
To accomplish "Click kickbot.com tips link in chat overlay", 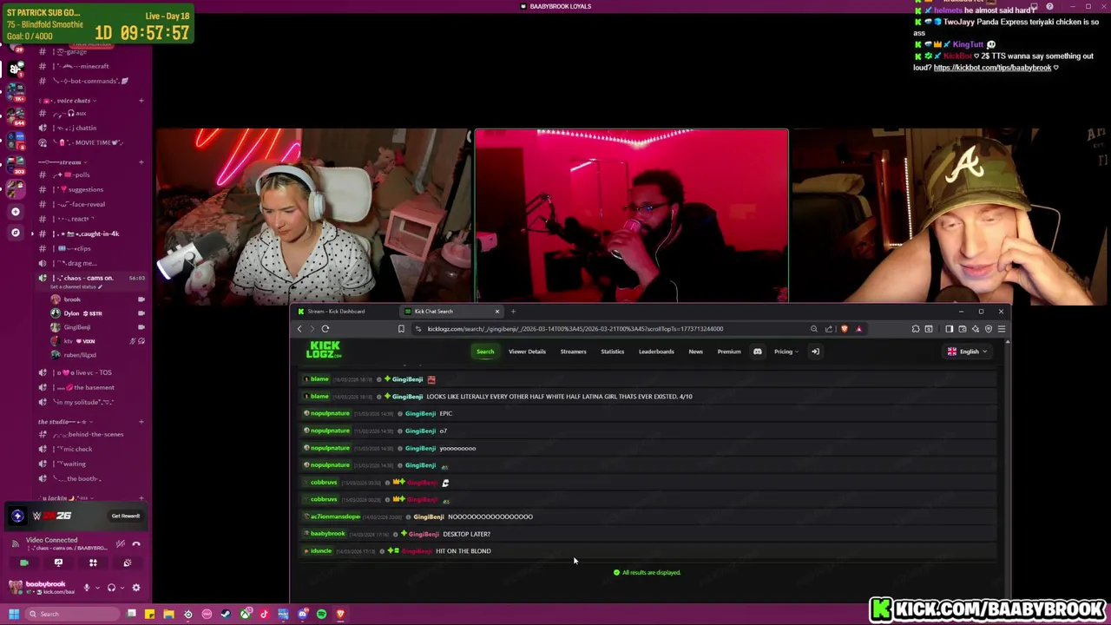I will (x=992, y=68).
